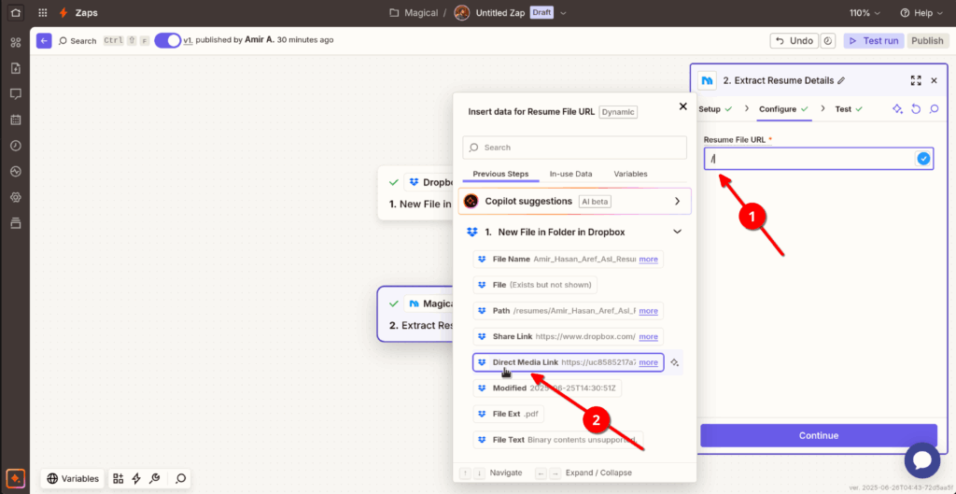Image resolution: width=956 pixels, height=494 pixels.
Task: Select the Dropbox step card on canvas
Action: coord(415,192)
